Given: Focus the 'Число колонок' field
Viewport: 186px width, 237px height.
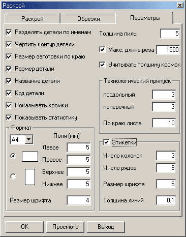Looking at the screenshot, I should coord(166,156).
